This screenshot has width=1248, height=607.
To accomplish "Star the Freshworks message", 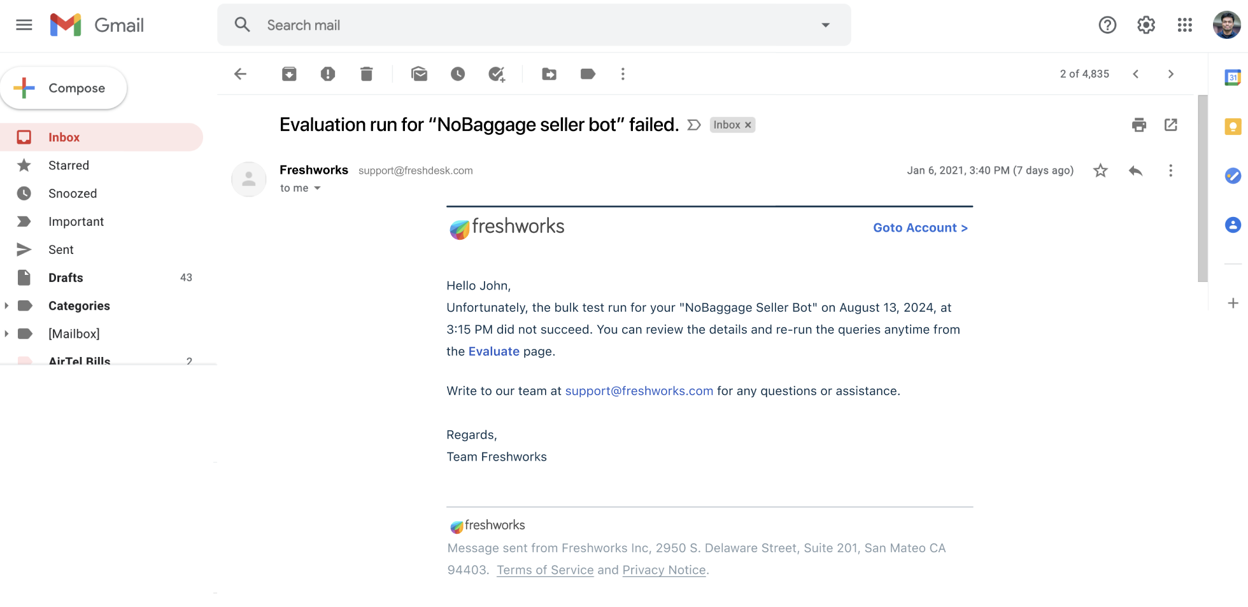I will coord(1100,171).
